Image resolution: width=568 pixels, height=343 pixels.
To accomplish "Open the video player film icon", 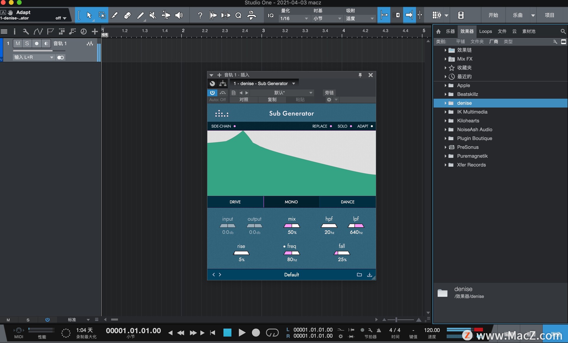I will point(461,15).
